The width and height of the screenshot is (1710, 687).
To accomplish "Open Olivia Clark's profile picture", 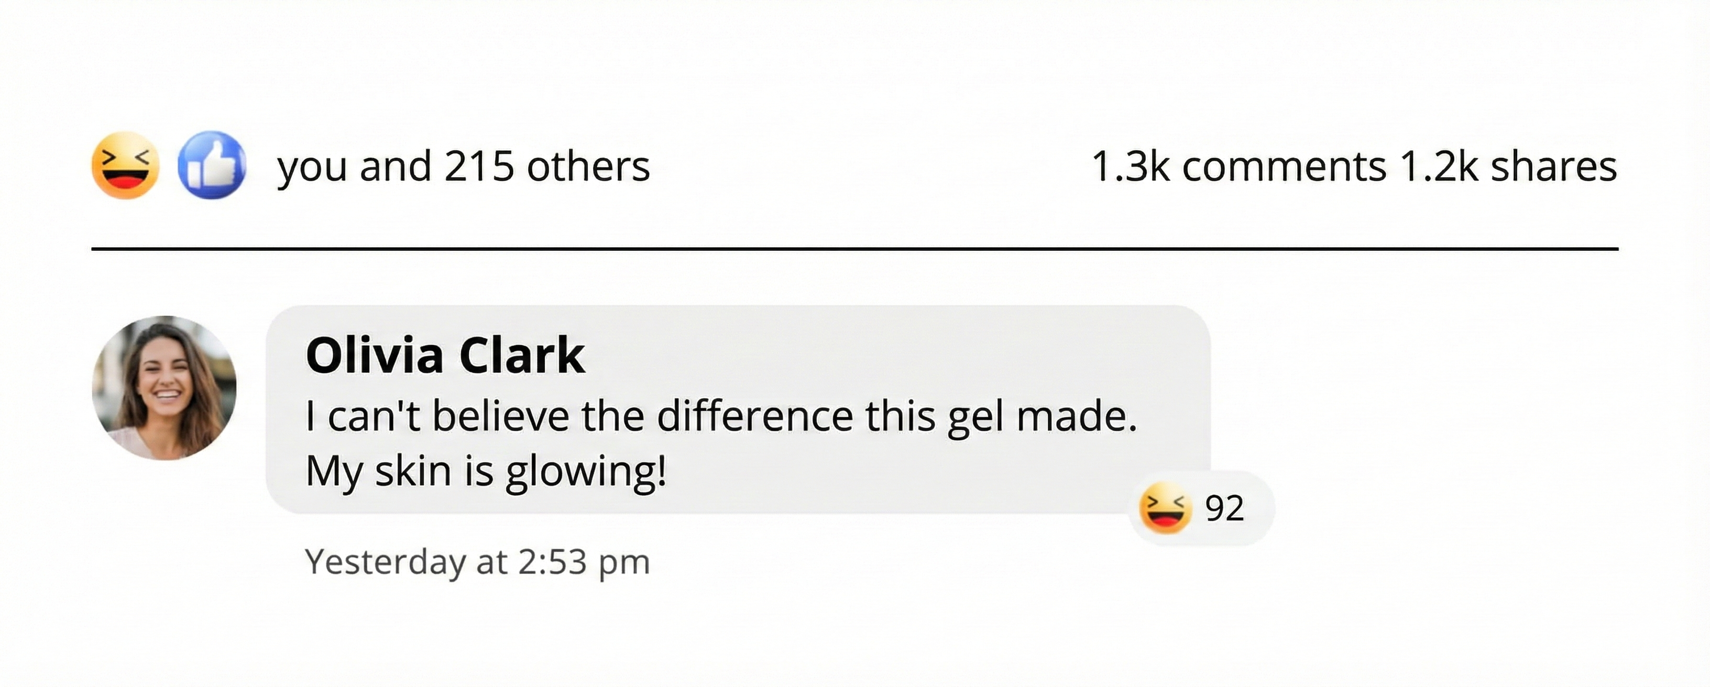I will pyautogui.click(x=164, y=387).
